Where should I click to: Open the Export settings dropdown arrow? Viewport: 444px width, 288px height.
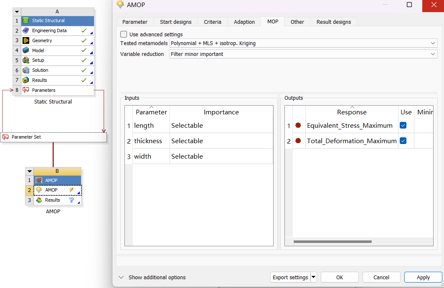[x=313, y=277]
